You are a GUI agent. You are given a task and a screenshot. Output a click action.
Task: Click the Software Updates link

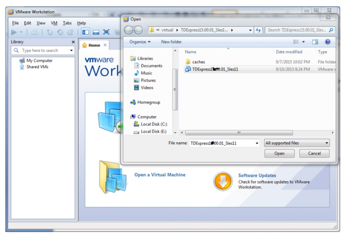tap(257, 175)
